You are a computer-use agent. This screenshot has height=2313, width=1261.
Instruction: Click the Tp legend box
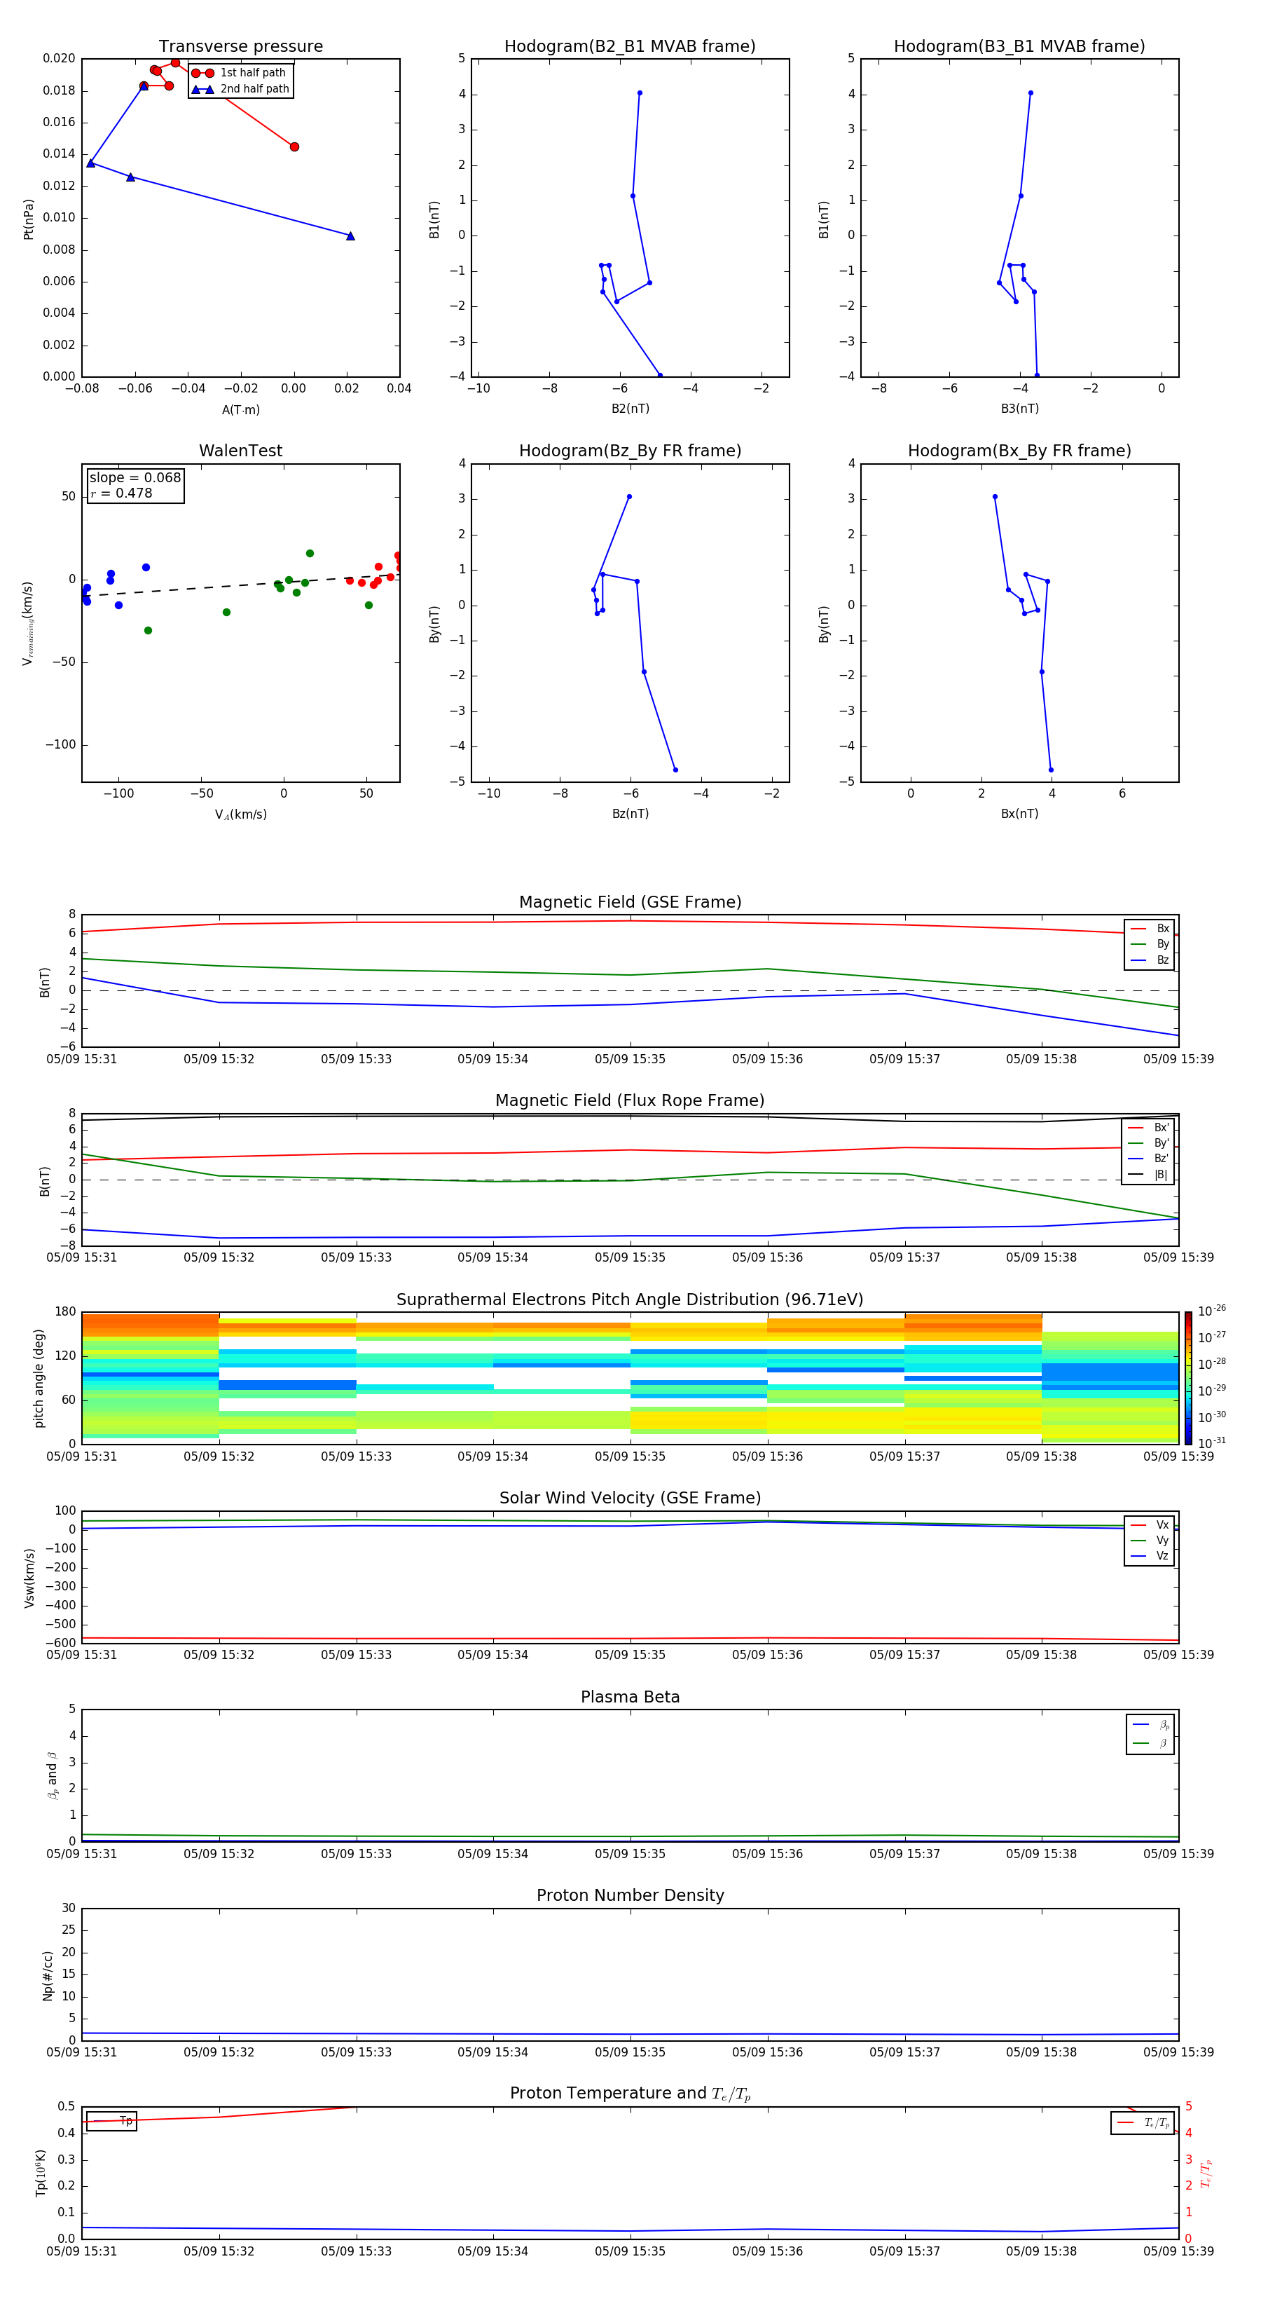tap(111, 2121)
